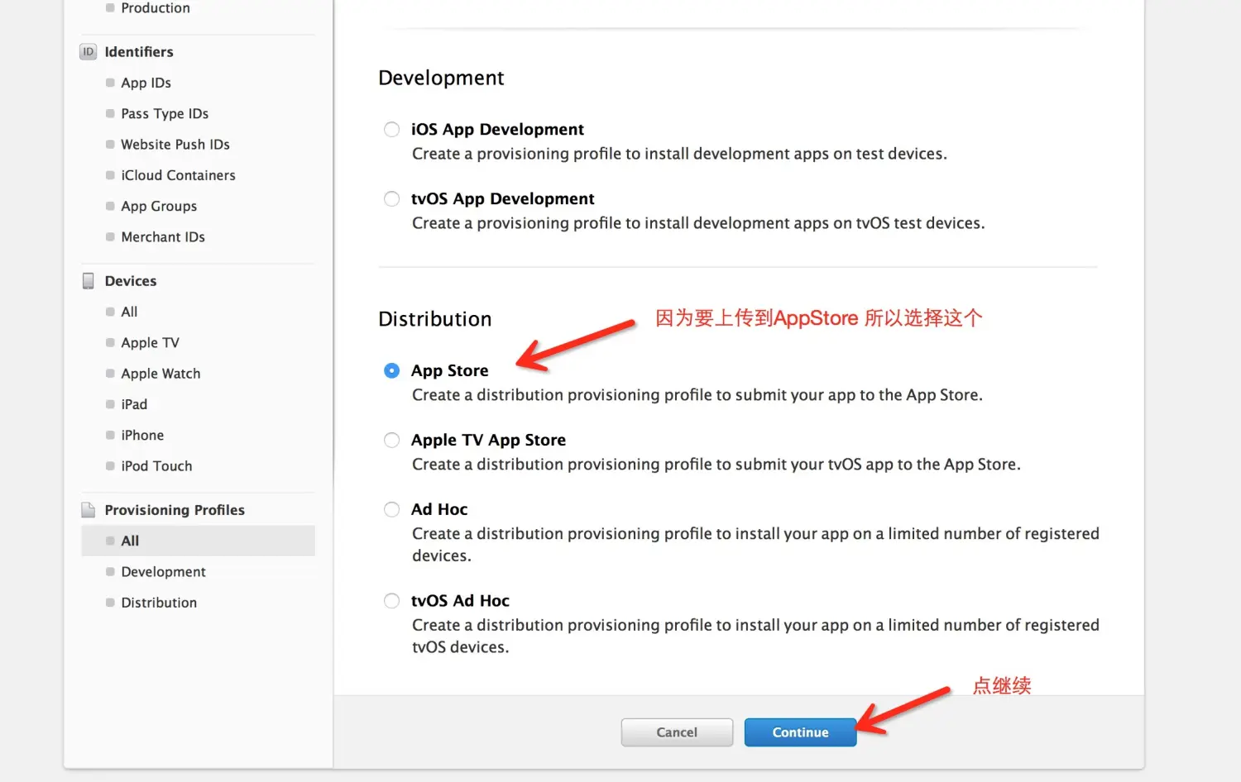Screen dimensions: 1241x782
Task: Click the Provisioning Profiles section heading
Action: [175, 510]
